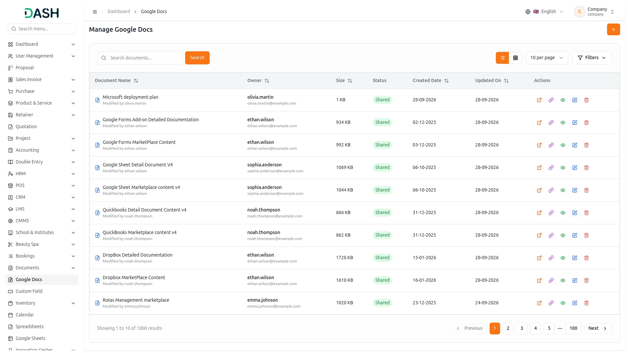
Task: Open Google Sheets in the sidebar
Action: 42,339
